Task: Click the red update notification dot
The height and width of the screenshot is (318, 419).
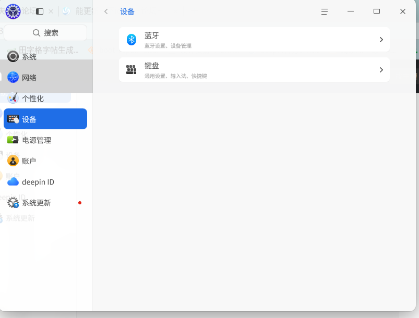Action: tap(80, 203)
